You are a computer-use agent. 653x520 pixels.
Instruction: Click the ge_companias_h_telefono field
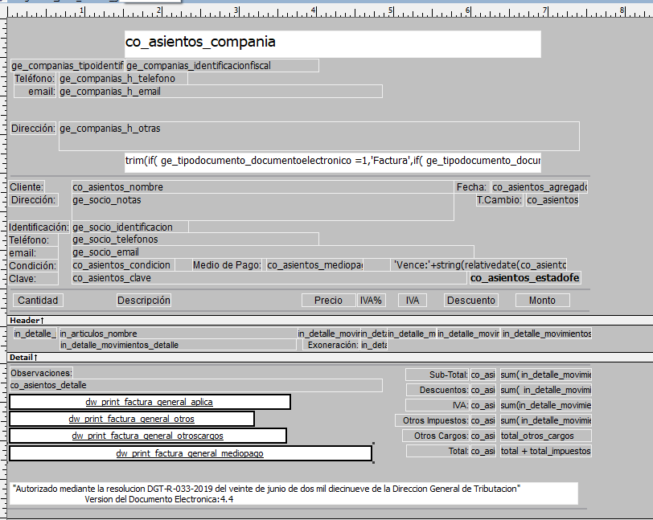[x=123, y=79]
